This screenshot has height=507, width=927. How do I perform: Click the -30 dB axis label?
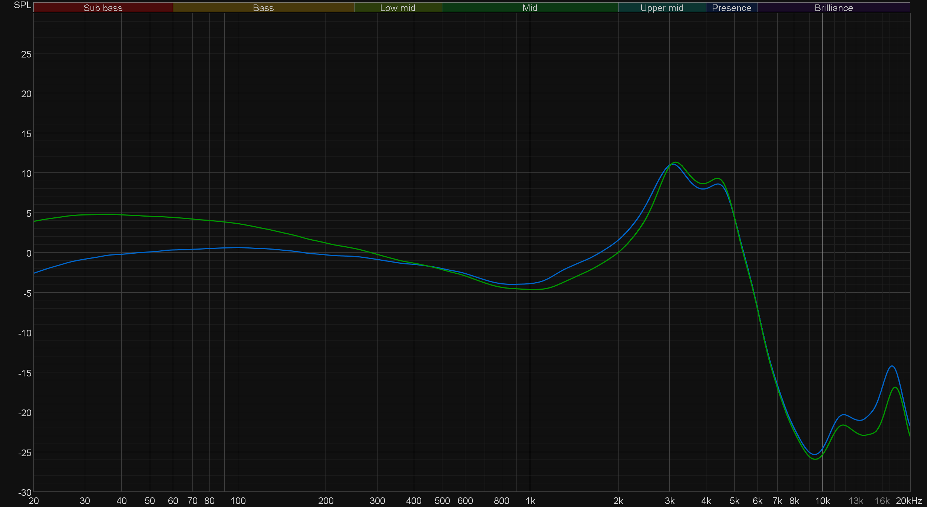pyautogui.click(x=25, y=493)
